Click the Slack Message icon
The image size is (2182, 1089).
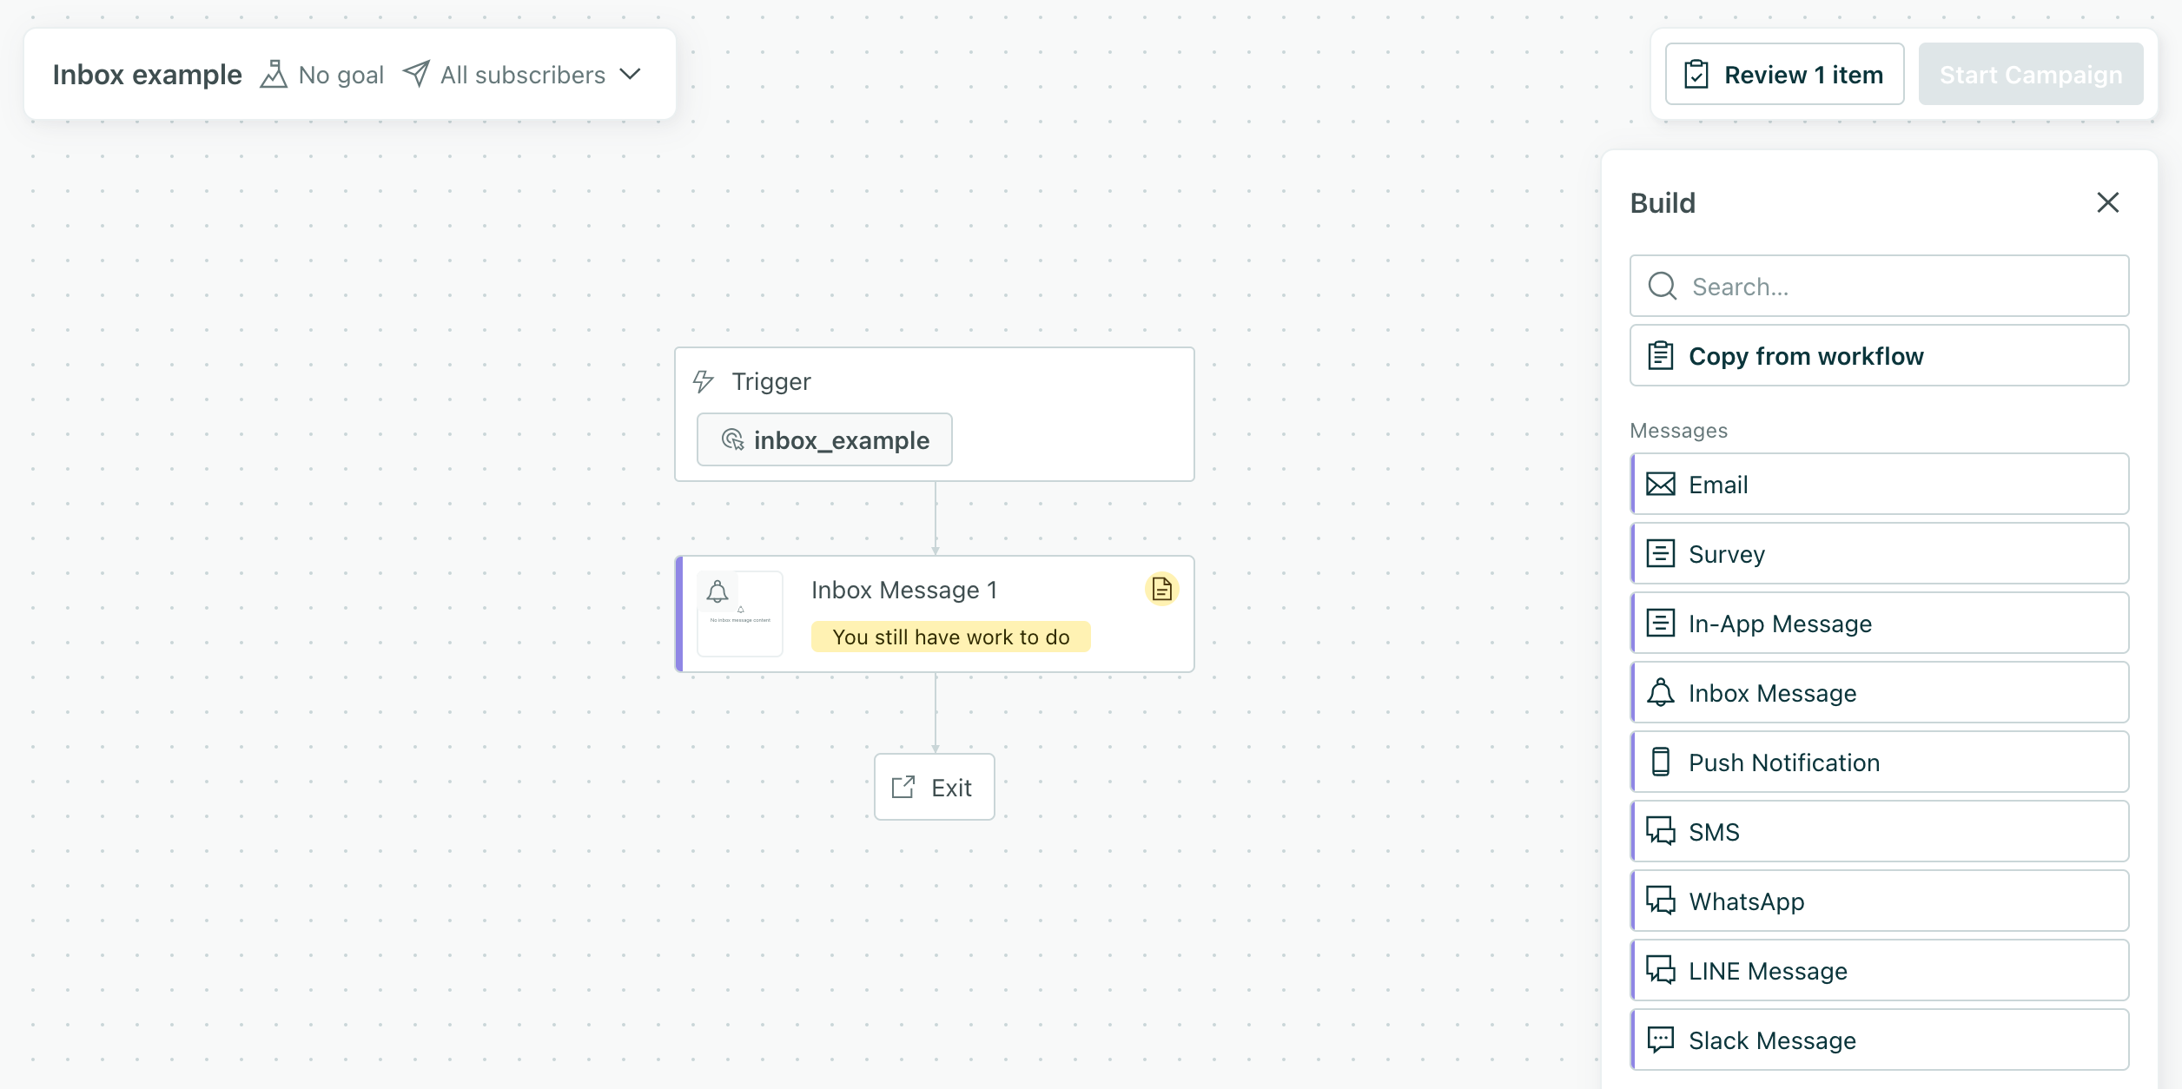tap(1661, 1039)
